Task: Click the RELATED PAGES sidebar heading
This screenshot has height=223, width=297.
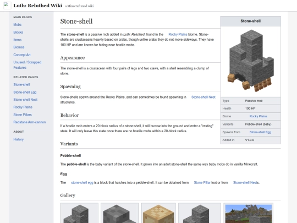Action: 26,77
